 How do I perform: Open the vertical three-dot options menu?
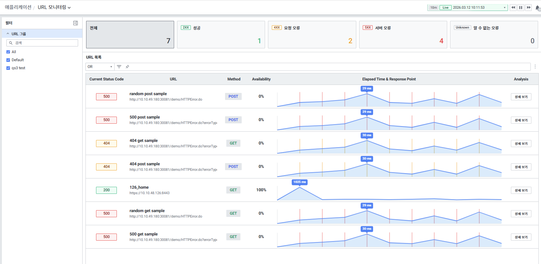click(x=535, y=67)
